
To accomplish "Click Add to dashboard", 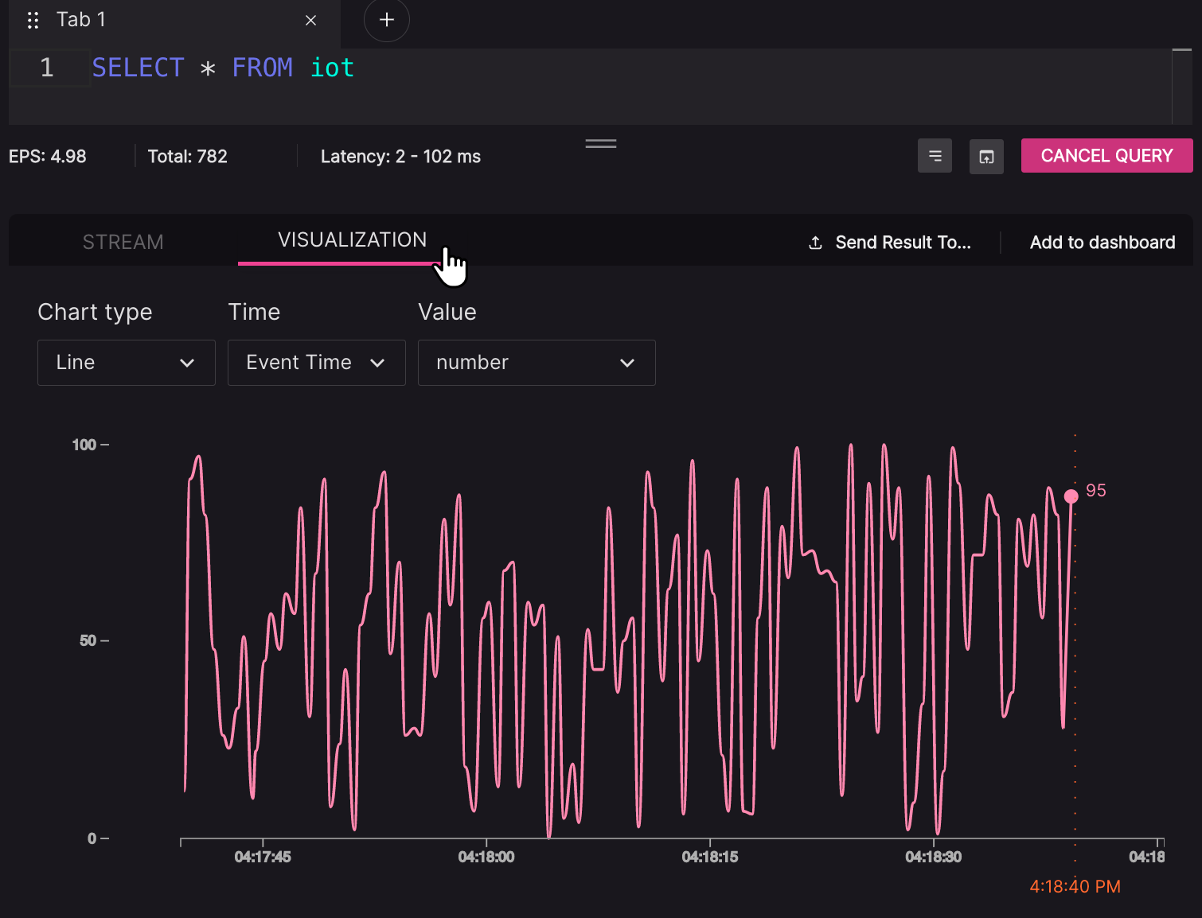I will 1102,243.
